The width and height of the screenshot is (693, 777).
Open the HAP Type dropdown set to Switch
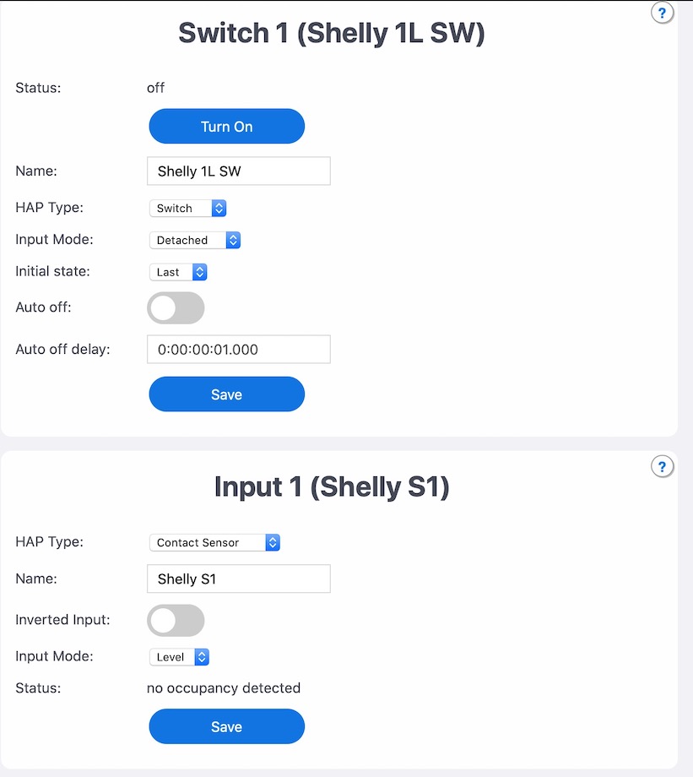click(187, 208)
